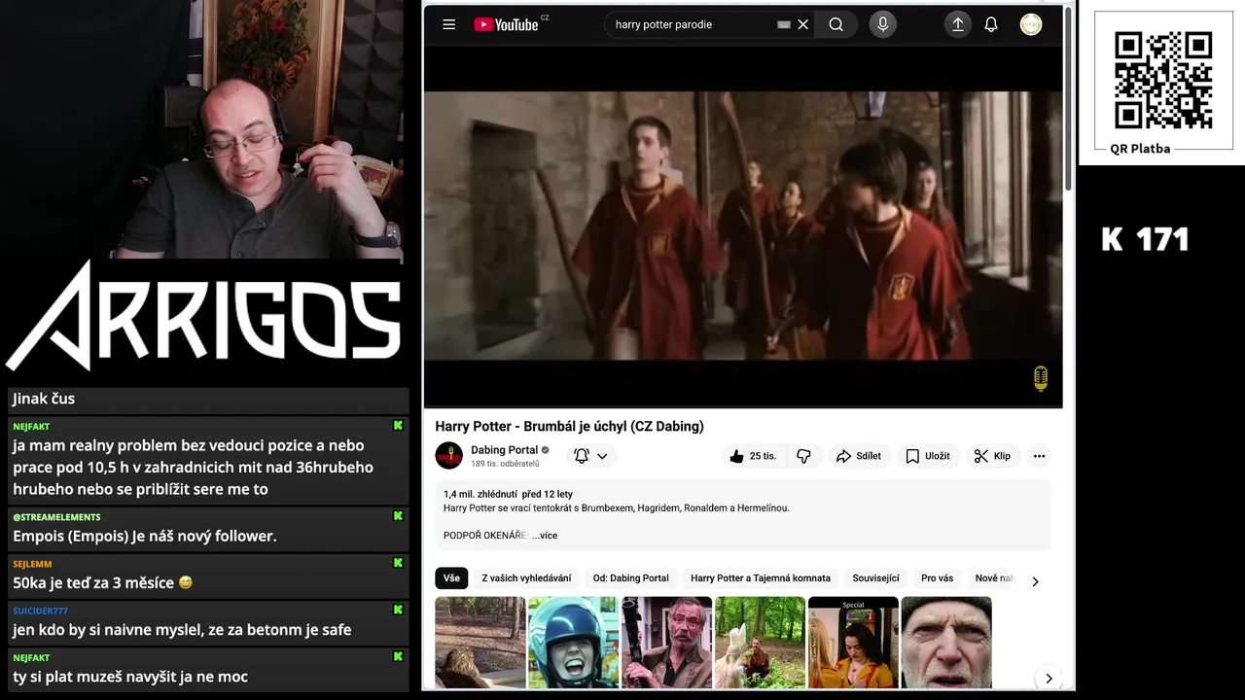Click chat username NEJFAKT on zahradnicich message
This screenshot has height=700, width=1245.
[31, 426]
